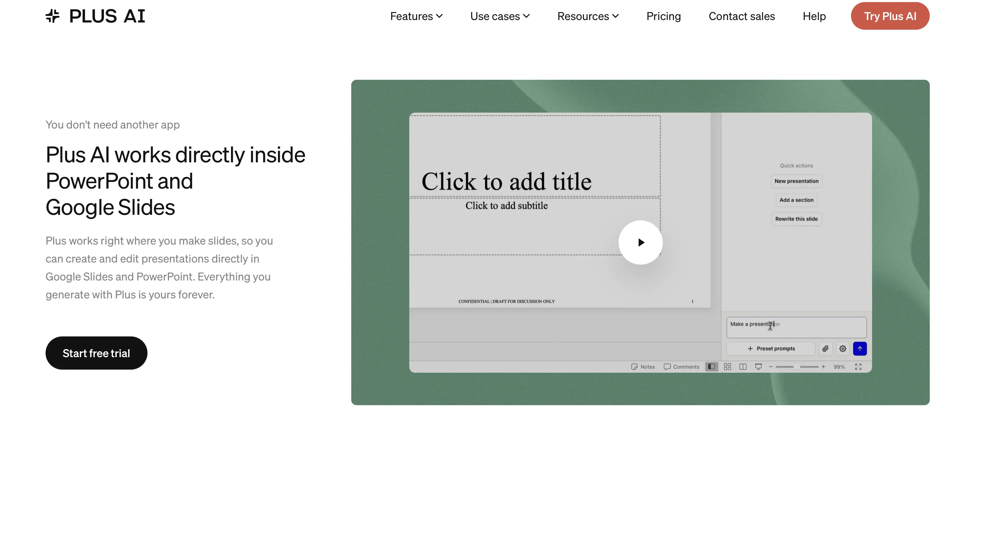The height and width of the screenshot is (543, 994).
Task: Expand the Use cases dropdown menu
Action: pyautogui.click(x=500, y=16)
